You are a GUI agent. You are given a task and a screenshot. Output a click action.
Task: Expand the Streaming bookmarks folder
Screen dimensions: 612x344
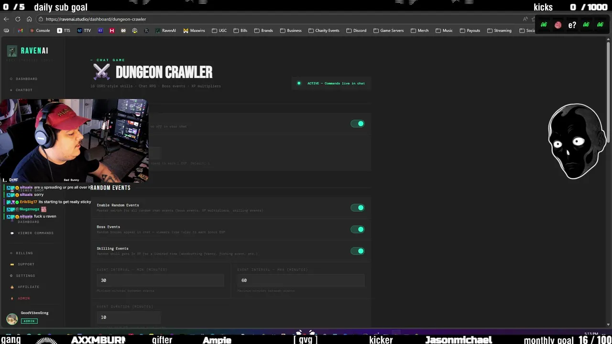pos(500,31)
